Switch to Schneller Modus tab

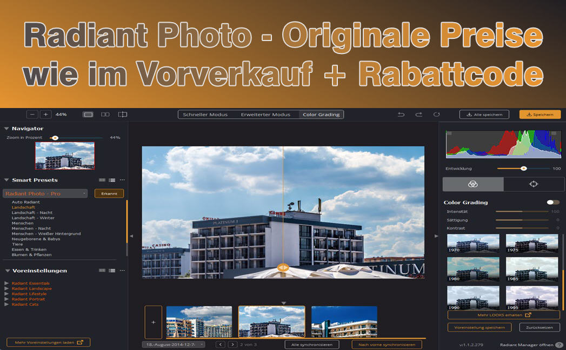click(x=205, y=115)
